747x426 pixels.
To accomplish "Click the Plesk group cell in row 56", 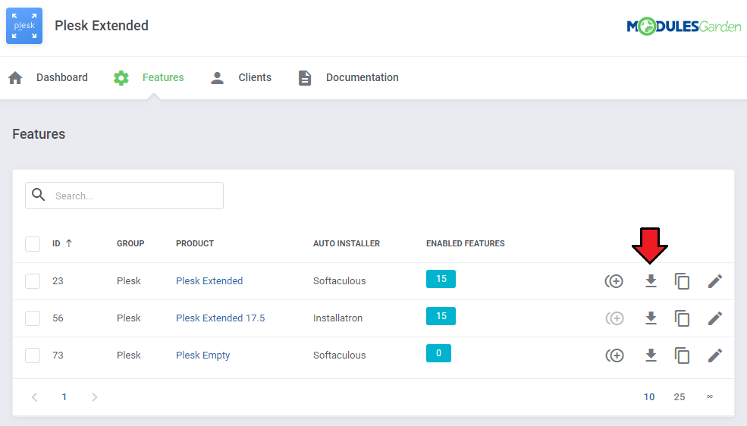I will [129, 318].
